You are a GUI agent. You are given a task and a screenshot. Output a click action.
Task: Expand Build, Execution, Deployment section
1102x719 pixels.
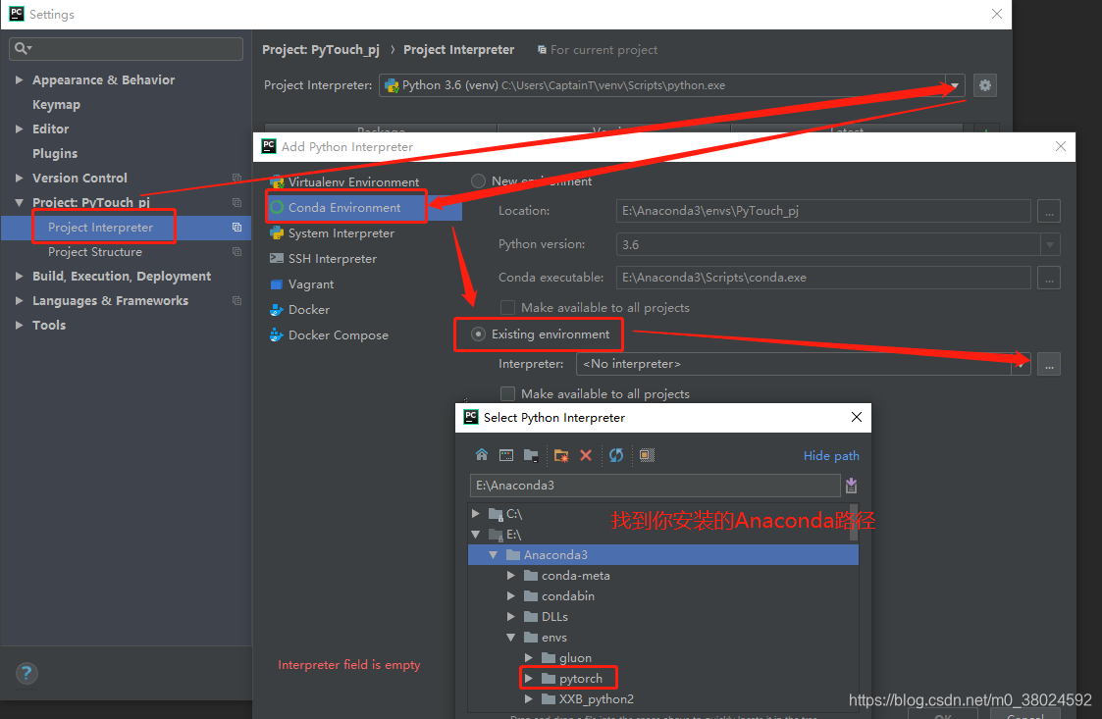click(x=19, y=277)
